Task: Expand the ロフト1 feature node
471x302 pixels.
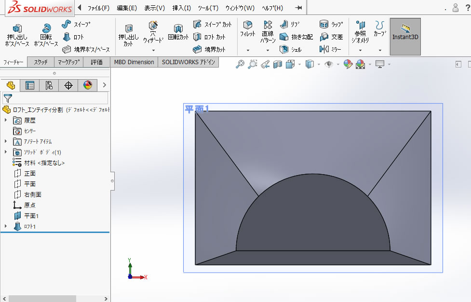Action: click(x=6, y=226)
